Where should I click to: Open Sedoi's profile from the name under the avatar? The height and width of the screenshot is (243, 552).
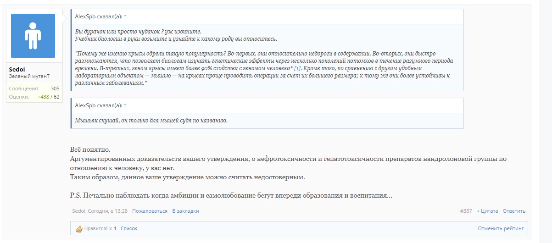pyautogui.click(x=17, y=69)
